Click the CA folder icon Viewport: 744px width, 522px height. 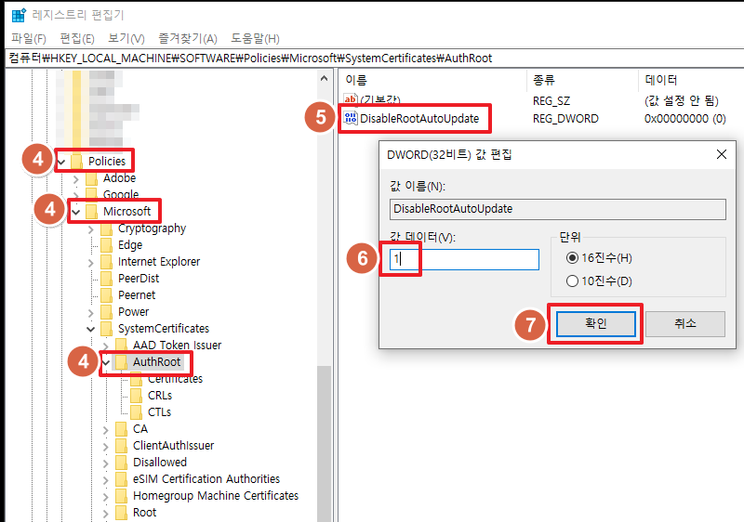[122, 429]
